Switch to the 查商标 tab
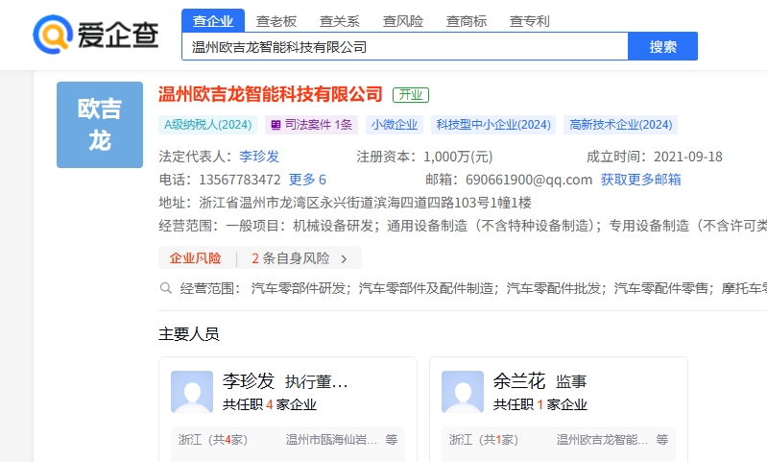 click(x=467, y=21)
